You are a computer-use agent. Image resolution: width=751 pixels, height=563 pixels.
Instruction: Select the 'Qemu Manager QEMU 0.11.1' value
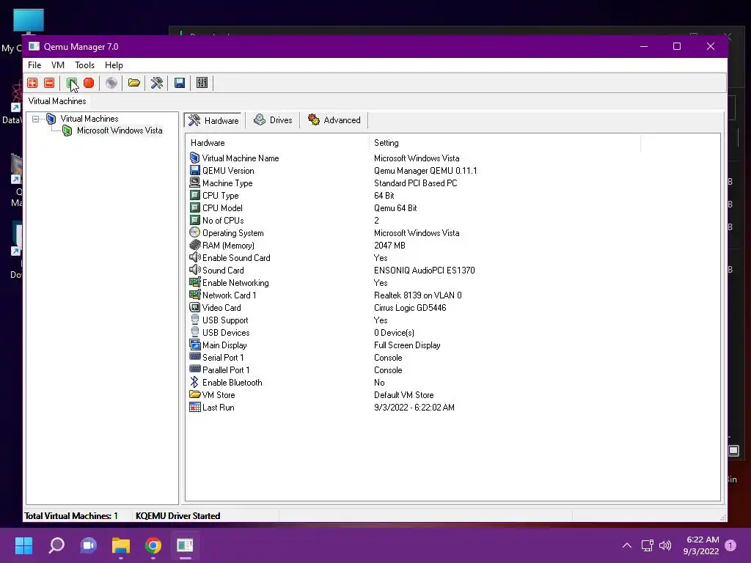coord(425,170)
